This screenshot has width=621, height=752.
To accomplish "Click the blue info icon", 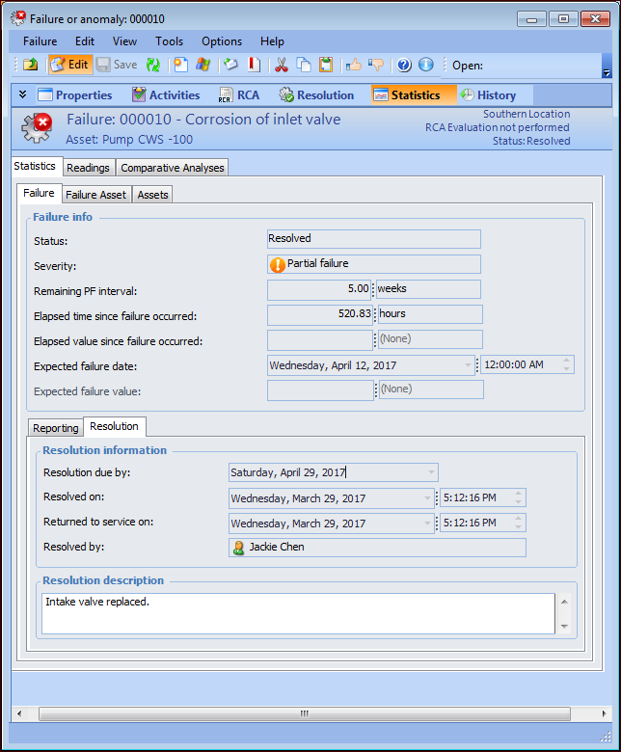I will [x=425, y=65].
